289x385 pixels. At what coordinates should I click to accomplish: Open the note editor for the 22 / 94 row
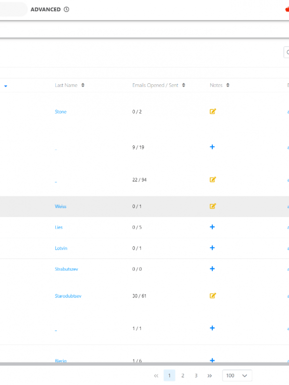pyautogui.click(x=212, y=180)
